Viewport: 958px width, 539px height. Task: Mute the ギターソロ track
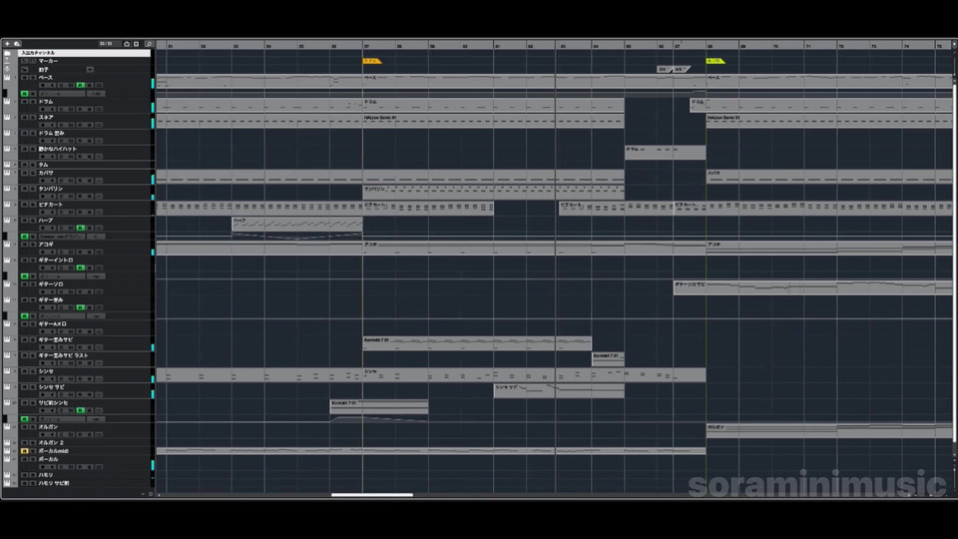[24, 284]
